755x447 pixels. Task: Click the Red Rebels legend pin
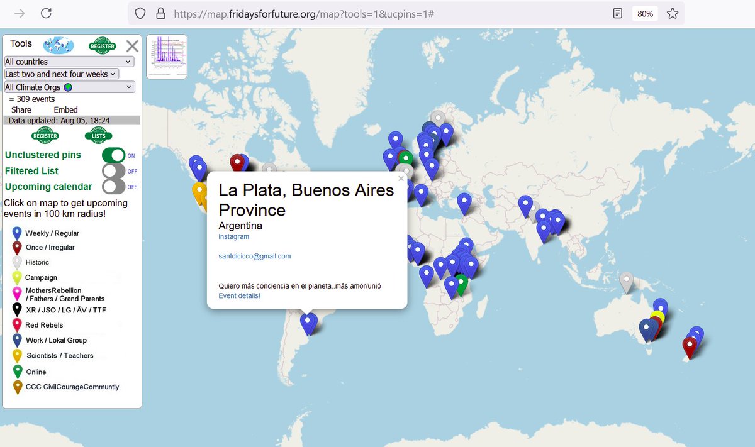(17, 325)
